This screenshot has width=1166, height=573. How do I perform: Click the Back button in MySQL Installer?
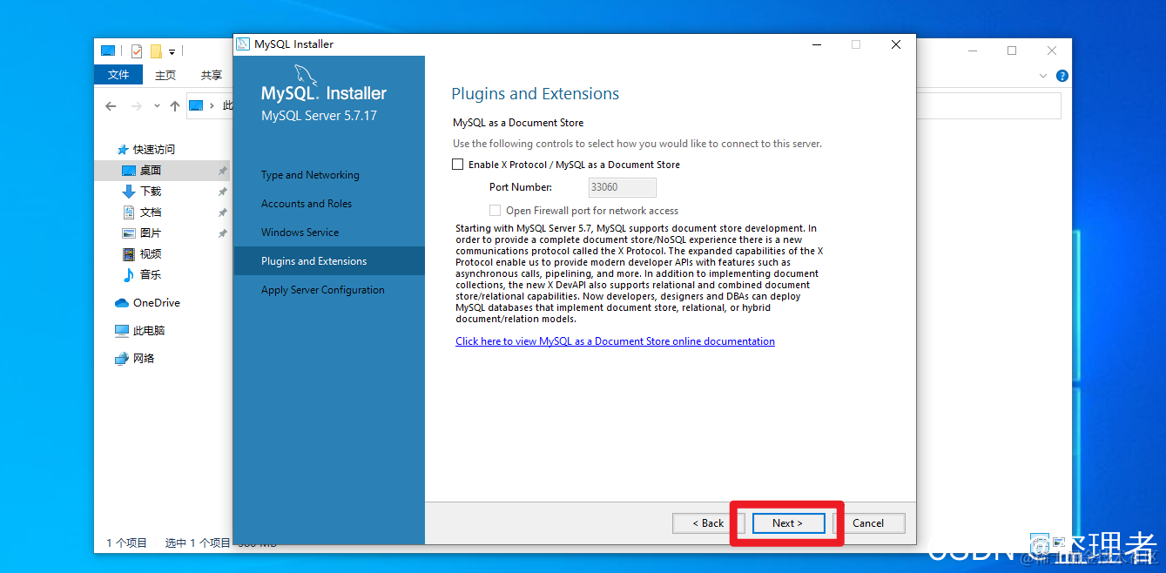[708, 523]
